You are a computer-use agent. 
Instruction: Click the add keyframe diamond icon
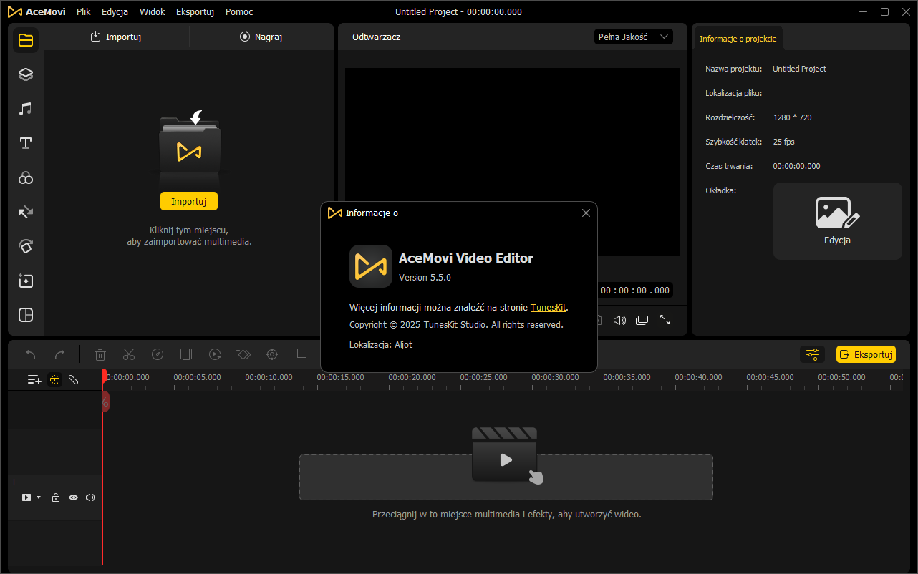(243, 354)
